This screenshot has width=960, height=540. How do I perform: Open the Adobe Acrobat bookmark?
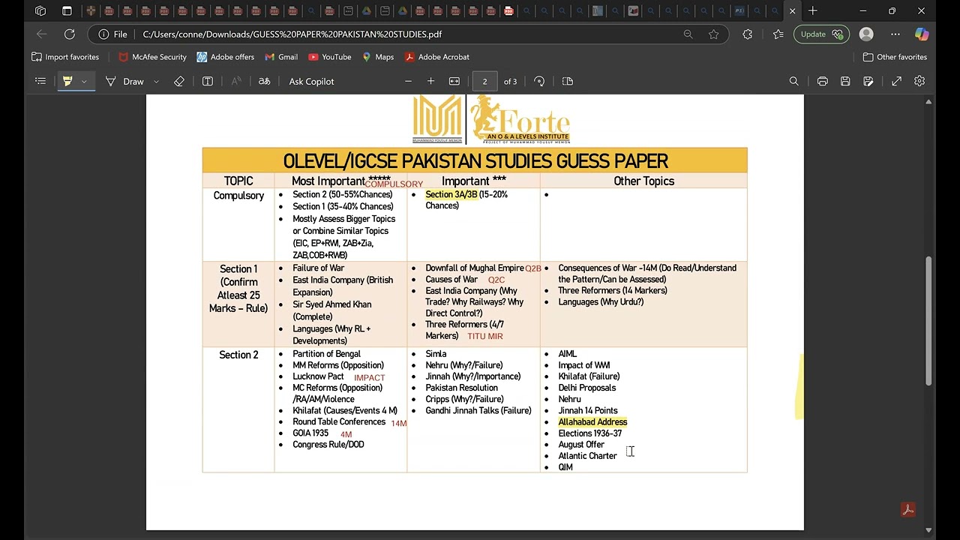click(436, 57)
